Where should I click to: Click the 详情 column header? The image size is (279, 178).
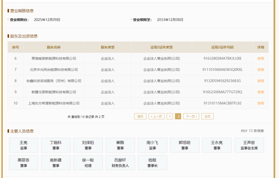coord(261,47)
